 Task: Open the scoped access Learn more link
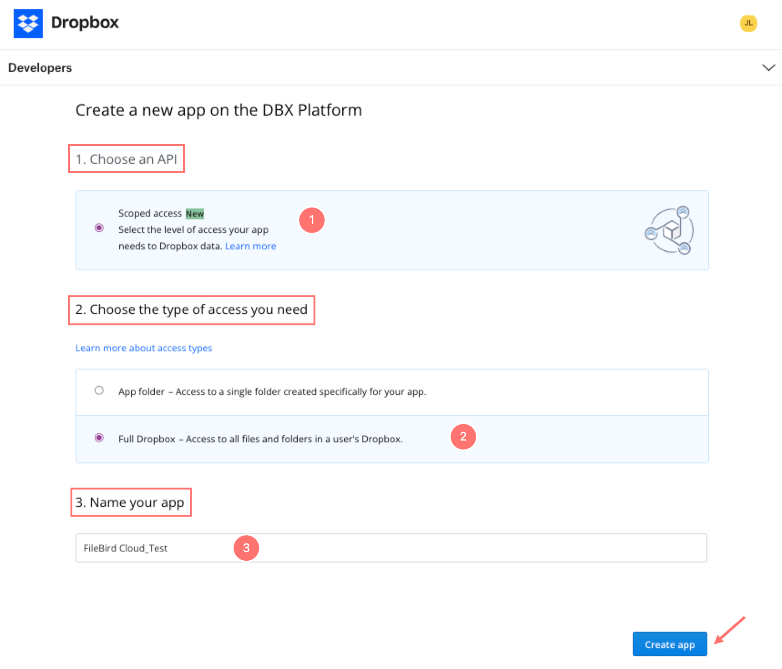(x=250, y=246)
